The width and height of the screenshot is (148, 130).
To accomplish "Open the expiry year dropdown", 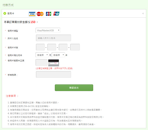I will (58, 55).
